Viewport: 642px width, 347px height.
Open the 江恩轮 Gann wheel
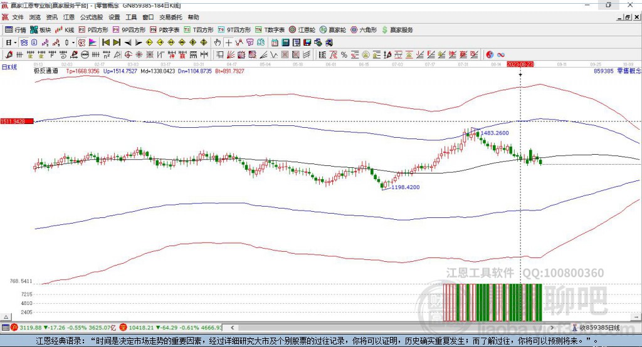(302, 30)
